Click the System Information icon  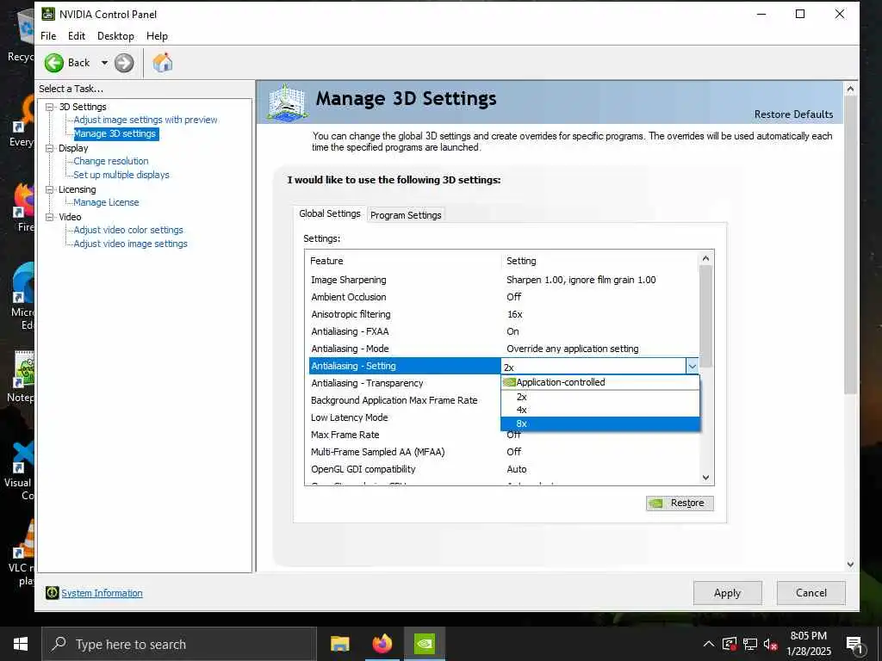click(53, 592)
